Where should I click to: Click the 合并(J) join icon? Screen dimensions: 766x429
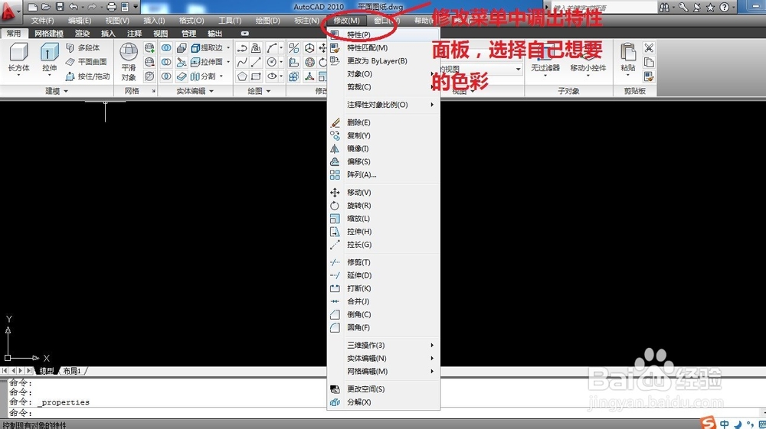[335, 301]
